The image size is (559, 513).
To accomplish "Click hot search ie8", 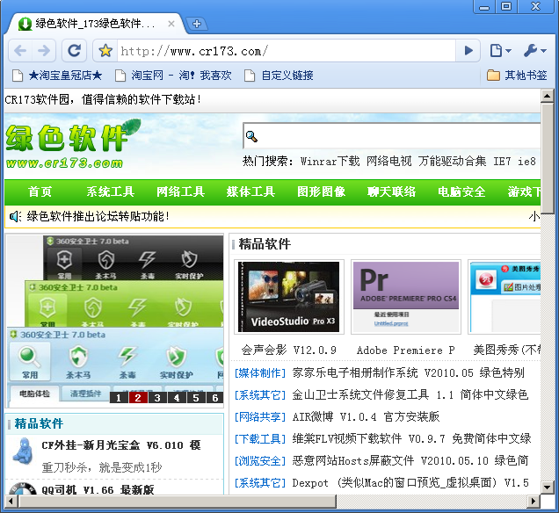I will [x=526, y=162].
